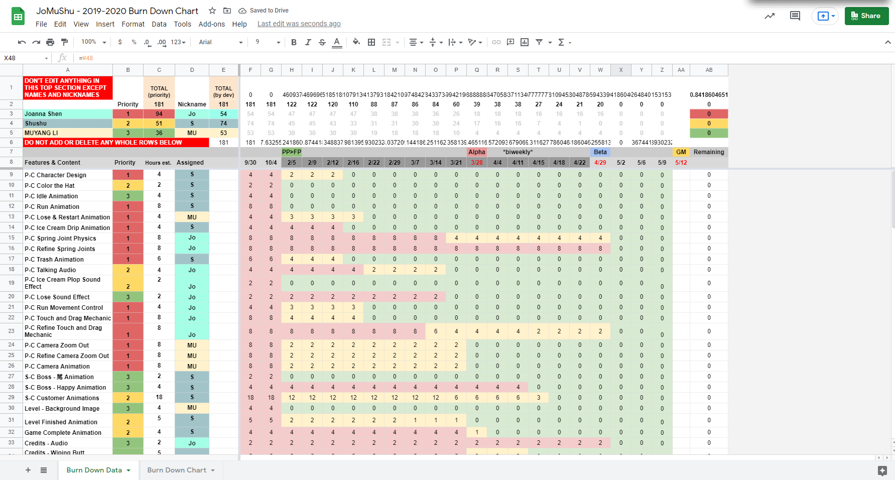
Task: Select the document title text
Action: pos(117,11)
